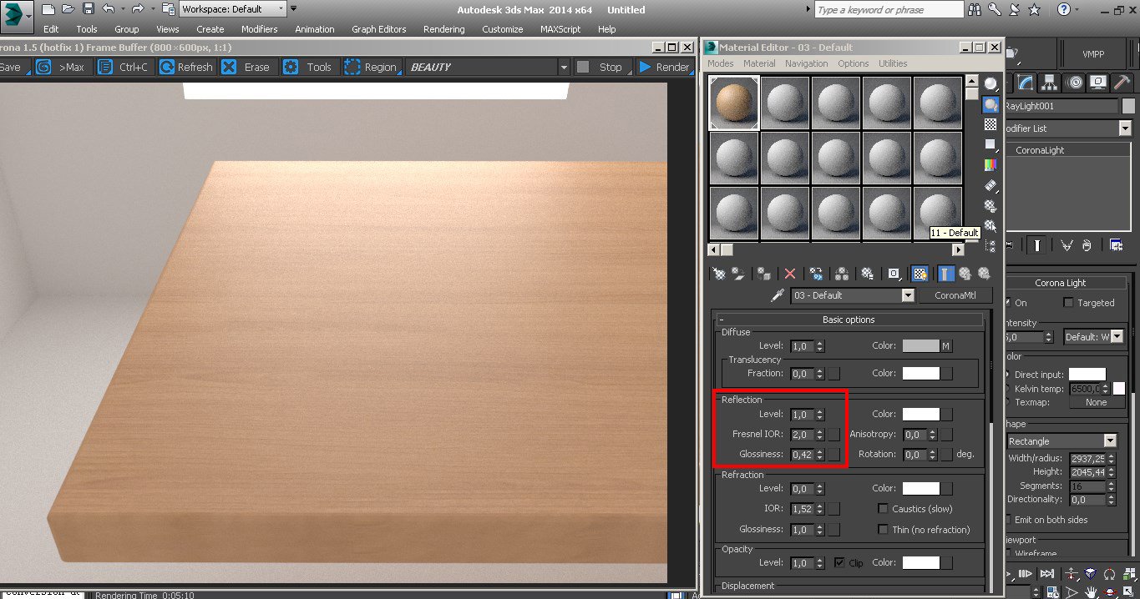The image size is (1140, 599).
Task: Open the BEAUTY render element dropdown
Action: pos(564,67)
